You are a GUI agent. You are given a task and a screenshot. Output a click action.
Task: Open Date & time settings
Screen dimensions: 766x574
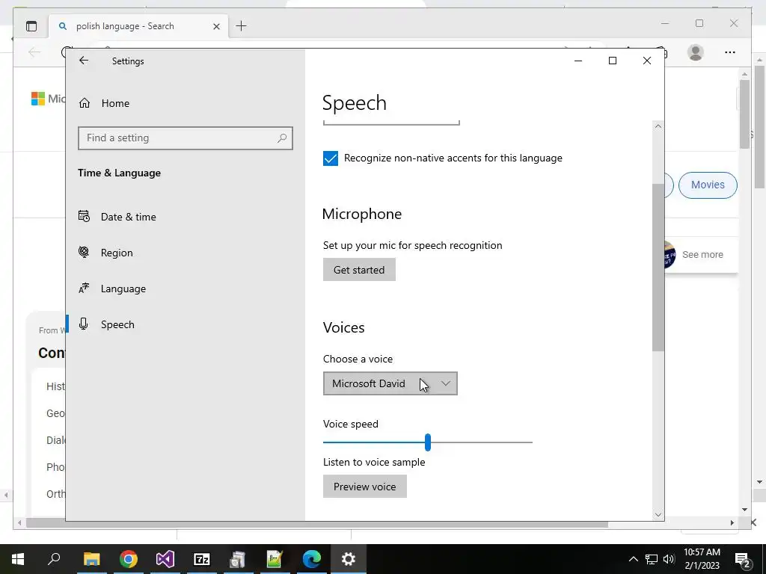pyautogui.click(x=128, y=217)
